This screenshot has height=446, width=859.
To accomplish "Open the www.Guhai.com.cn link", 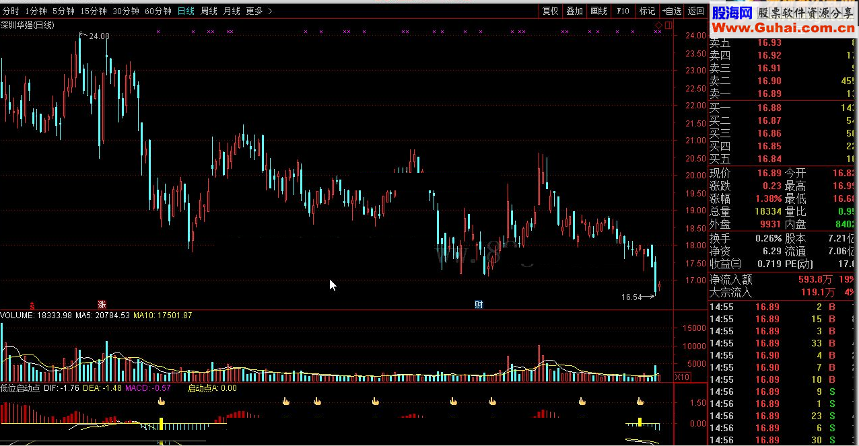I will pos(783,28).
